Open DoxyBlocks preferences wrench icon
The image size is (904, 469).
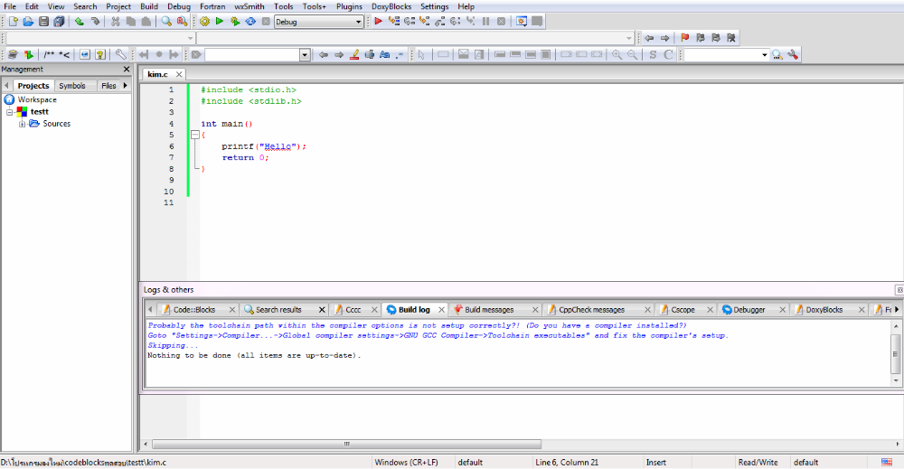coord(120,55)
